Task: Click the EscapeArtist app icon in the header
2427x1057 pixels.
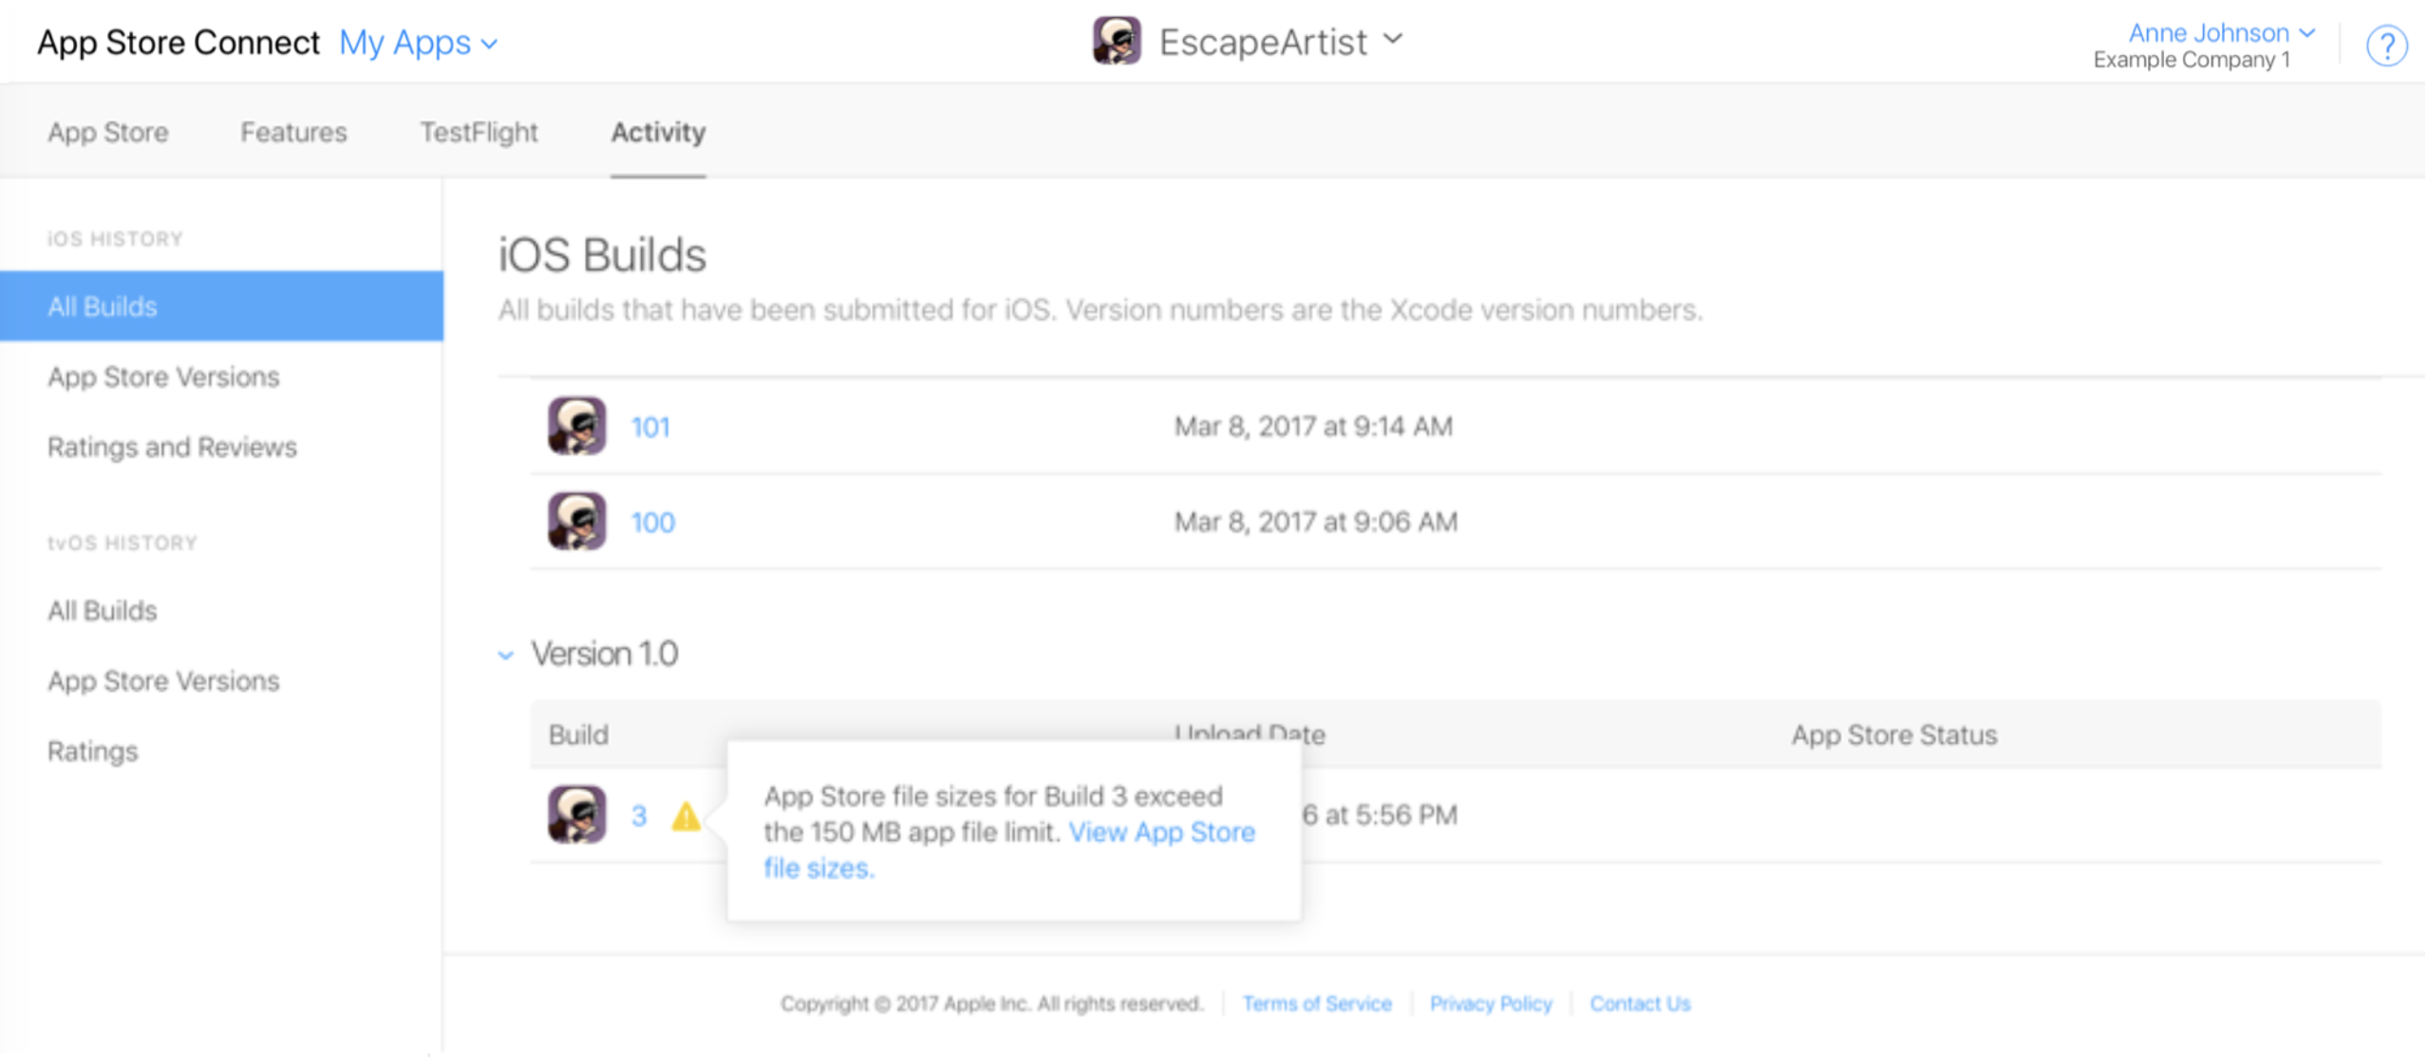Action: click(x=1117, y=40)
